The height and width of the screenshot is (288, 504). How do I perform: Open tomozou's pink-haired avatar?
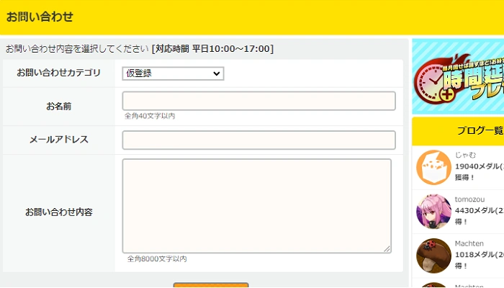(x=433, y=212)
